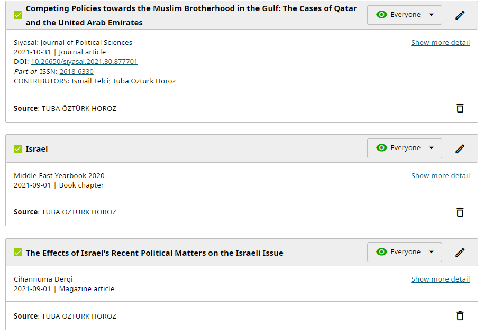Image resolution: width=484 pixels, height=336 pixels.
Task: Delete the Cihannüma Dergi magazine article
Action: (460, 315)
